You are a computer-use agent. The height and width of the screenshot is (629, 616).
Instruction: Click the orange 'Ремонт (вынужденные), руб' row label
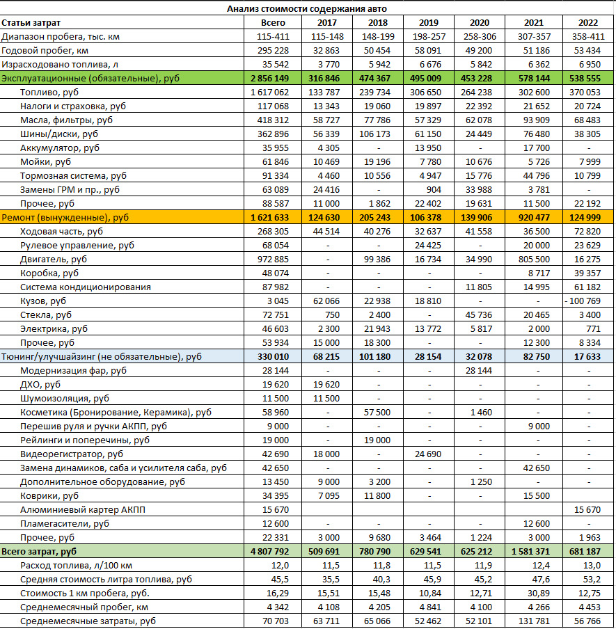point(65,217)
